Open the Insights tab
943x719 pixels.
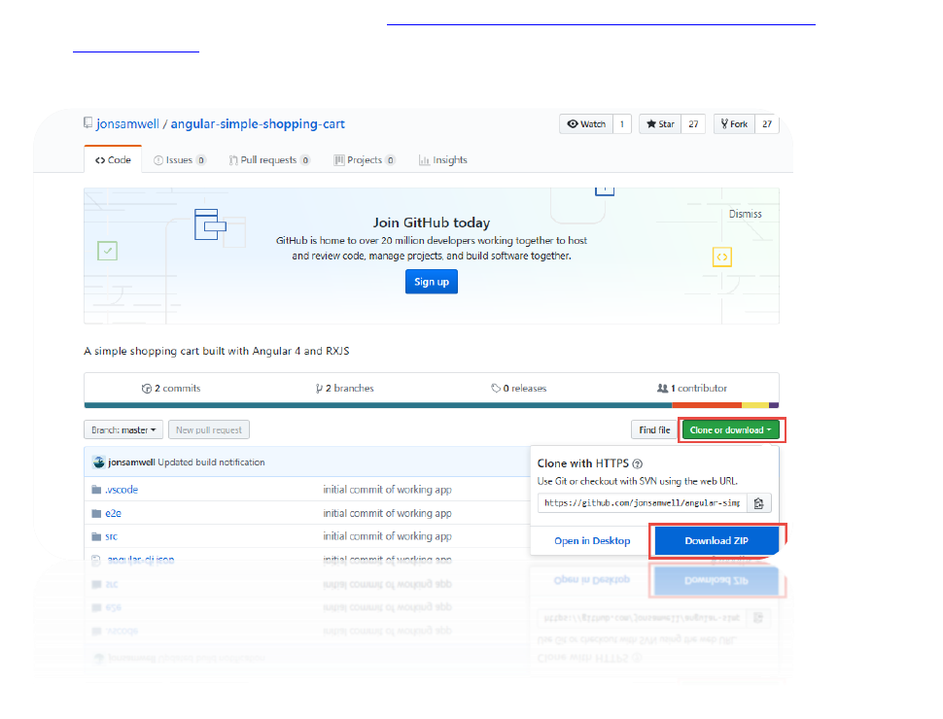(x=443, y=160)
